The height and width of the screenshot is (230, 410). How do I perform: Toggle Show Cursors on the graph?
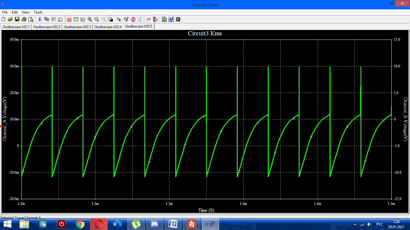[83, 19]
